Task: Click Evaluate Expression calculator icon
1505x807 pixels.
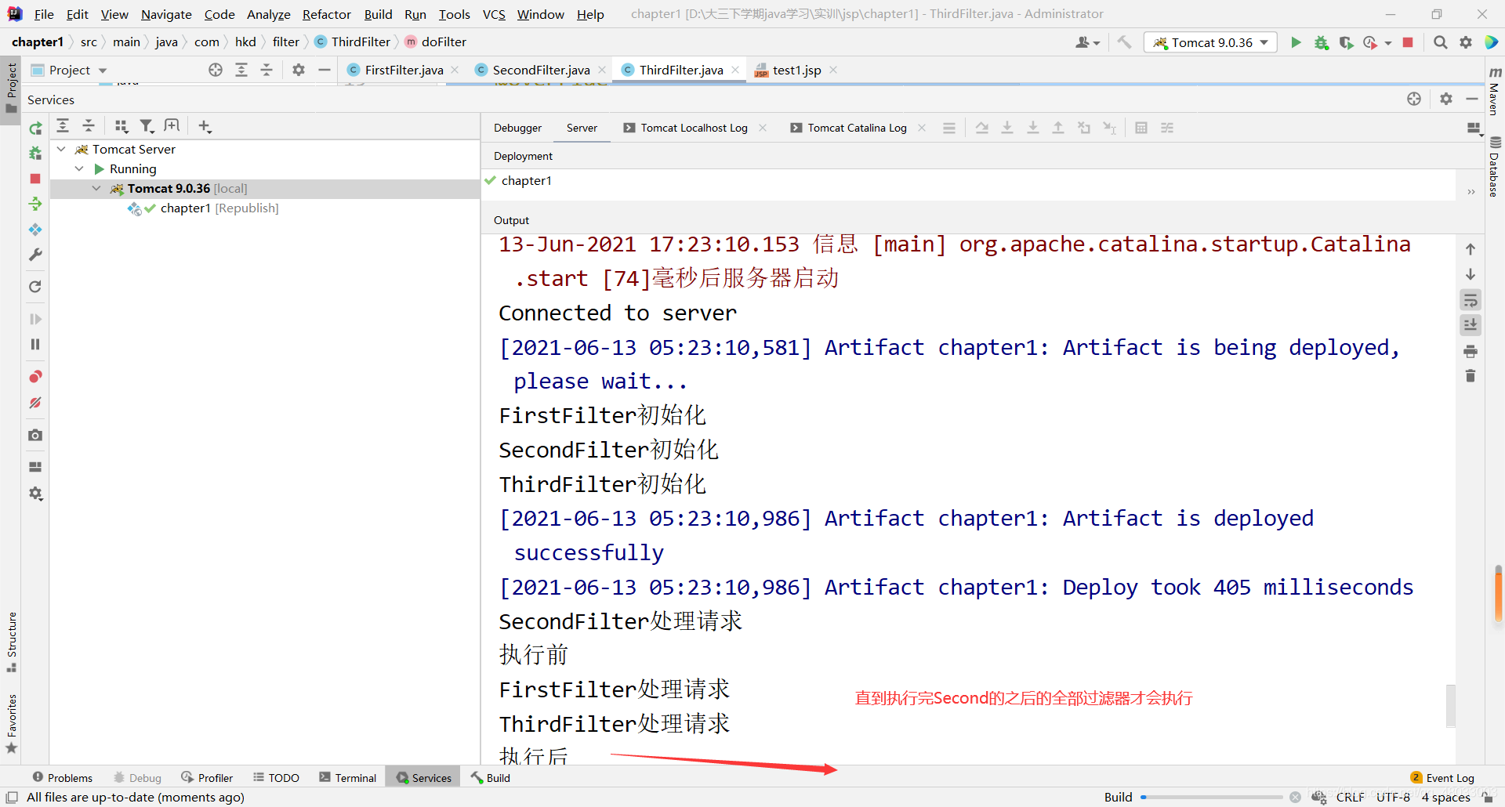Action: [1141, 128]
